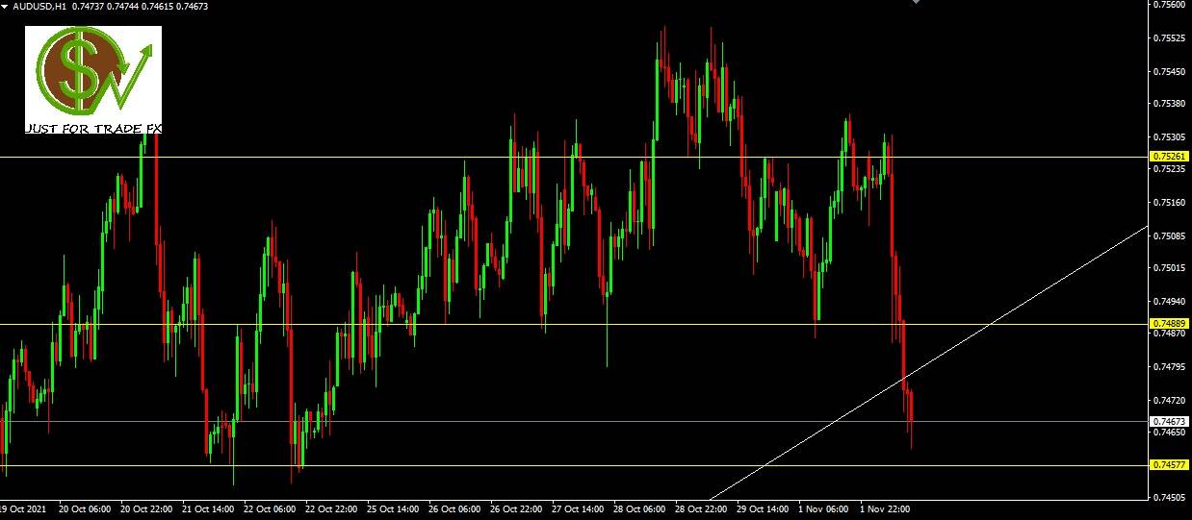Image resolution: width=1192 pixels, height=520 pixels.
Task: Click the 0.75085 price scale label
Action: 1170,235
